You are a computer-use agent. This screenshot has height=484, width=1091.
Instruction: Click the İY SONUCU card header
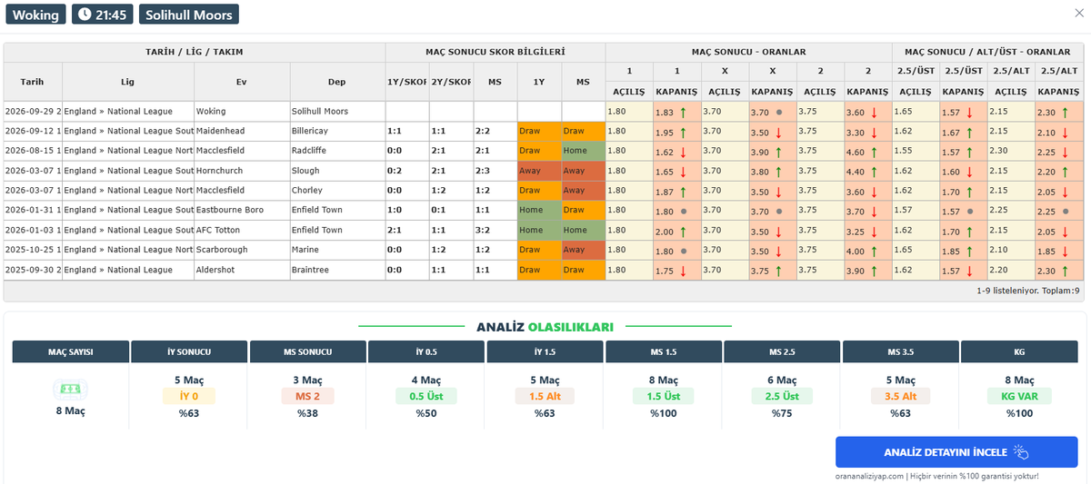(x=189, y=351)
